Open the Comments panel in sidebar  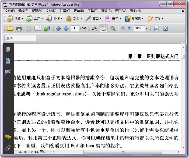pyautogui.click(x=8, y=137)
